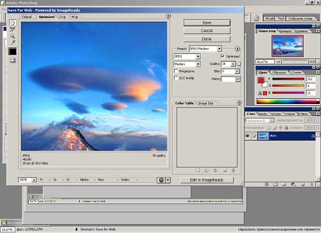Click the Navigator thumbnail preview
The height and width of the screenshot is (233, 321).
coord(288,46)
